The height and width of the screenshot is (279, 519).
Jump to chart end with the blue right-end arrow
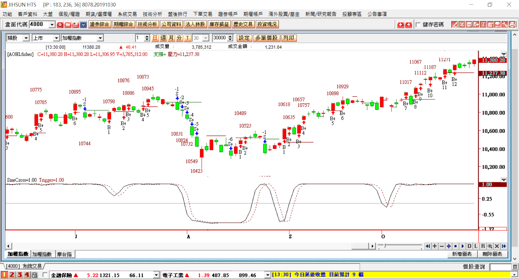click(x=504, y=246)
